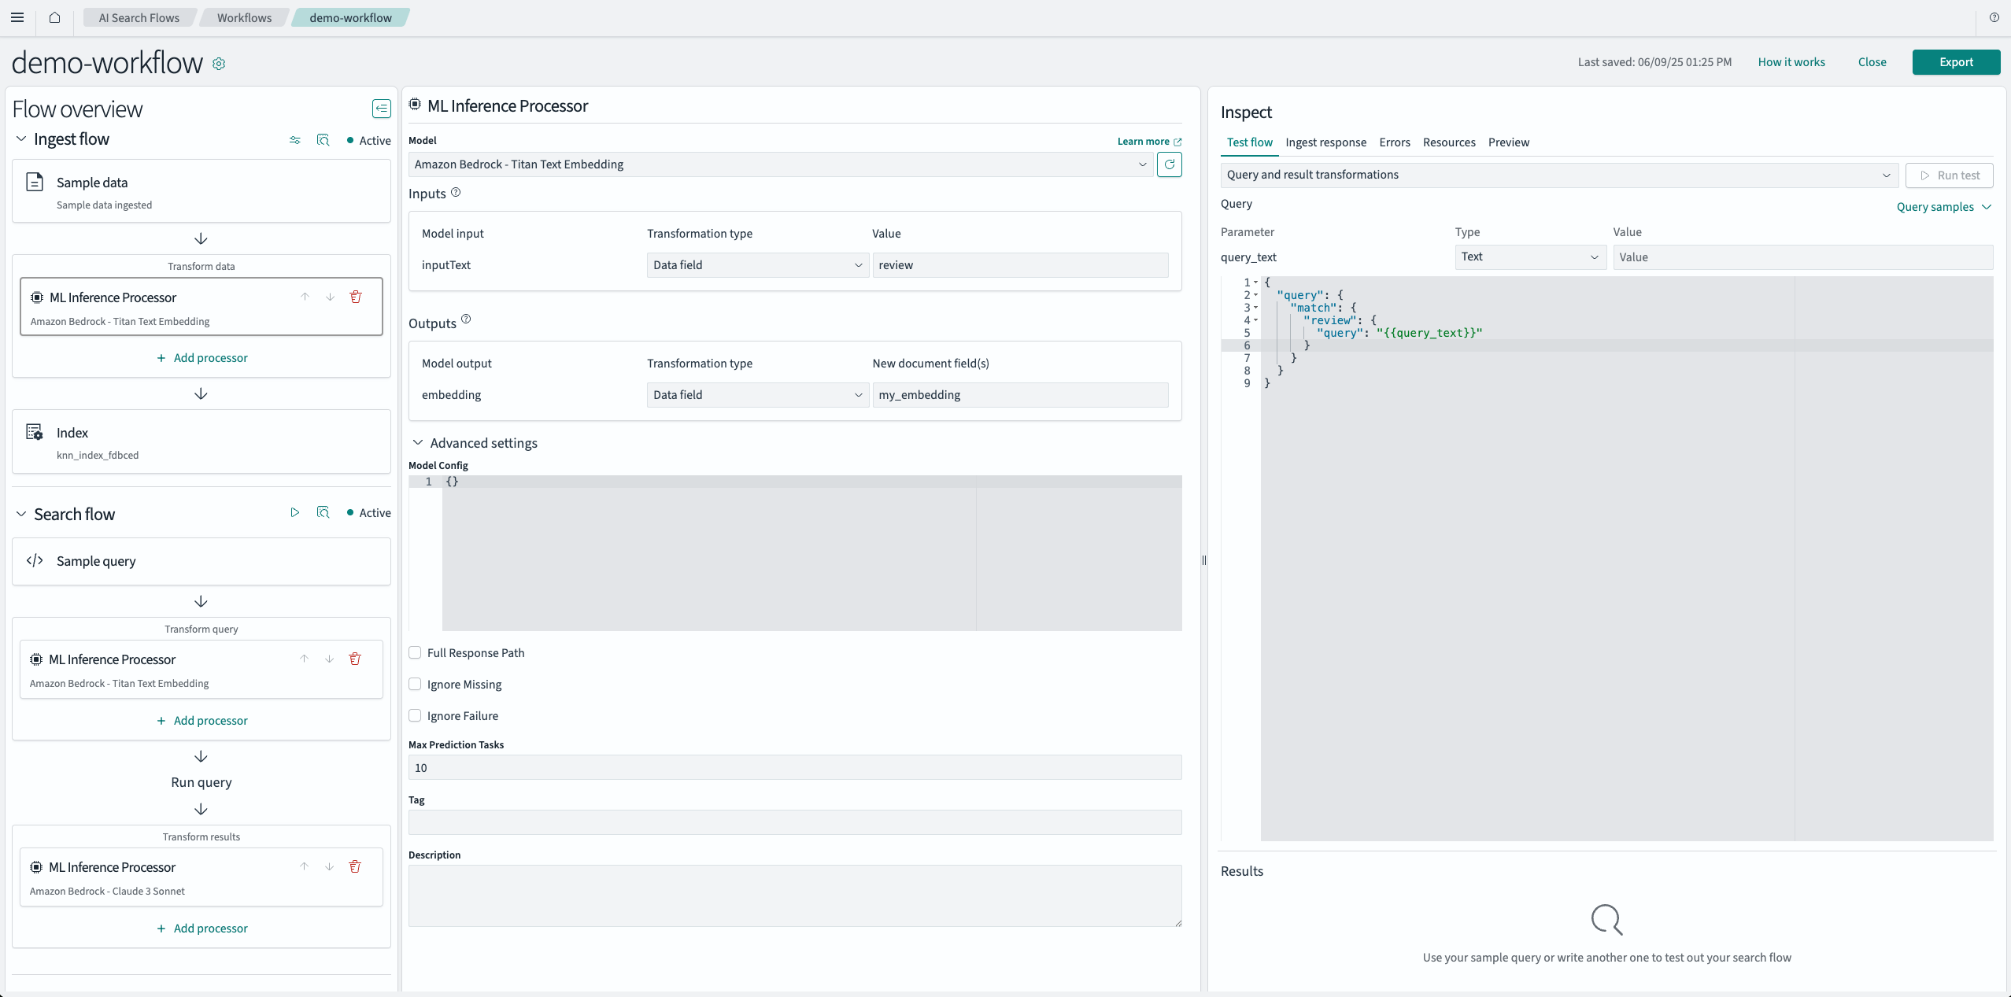Screen dimensions: 2011x997
Task: Preview ingested data using the inspect icon
Action: coord(323,140)
